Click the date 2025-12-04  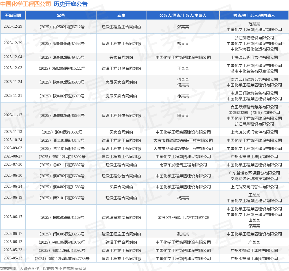click(13, 57)
